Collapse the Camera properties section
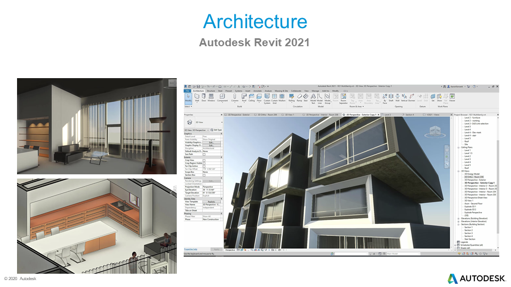 [221, 178]
